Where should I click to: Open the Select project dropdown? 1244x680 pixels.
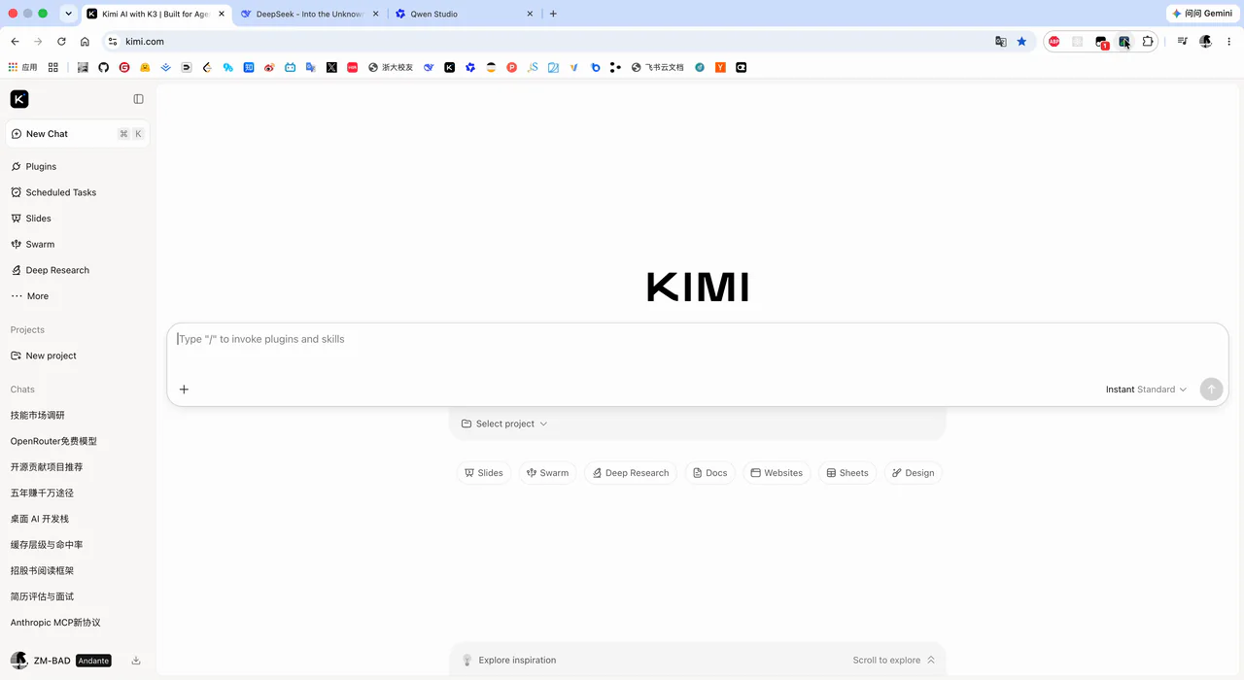click(x=504, y=424)
